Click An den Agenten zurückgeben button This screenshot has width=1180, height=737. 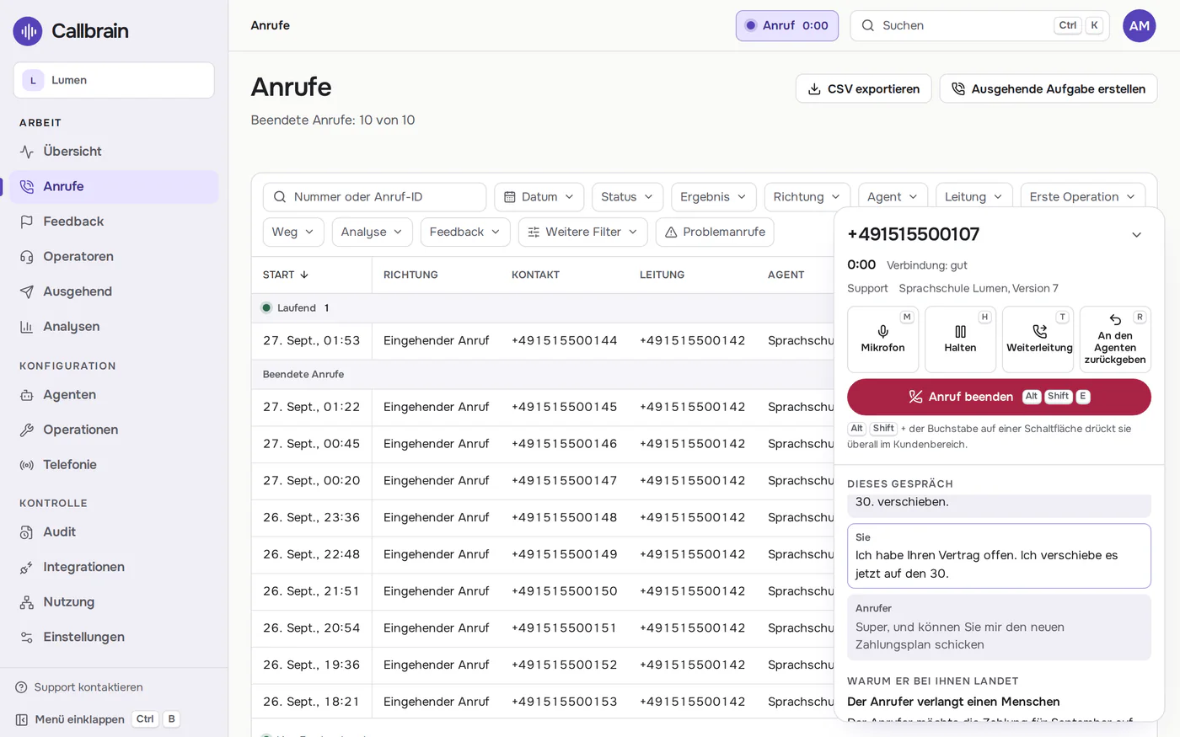coord(1115,339)
